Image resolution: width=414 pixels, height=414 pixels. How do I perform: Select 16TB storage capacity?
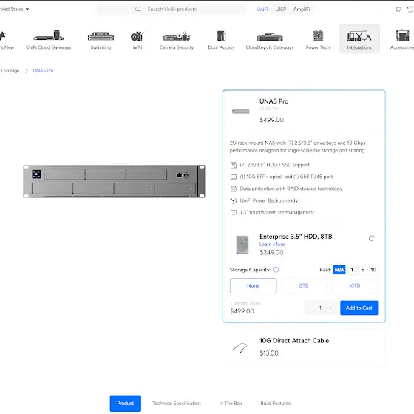[354, 285]
